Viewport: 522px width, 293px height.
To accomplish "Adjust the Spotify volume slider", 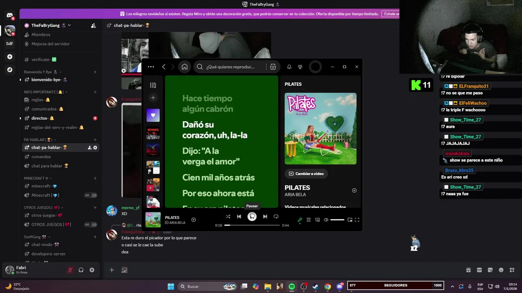I will [x=337, y=220].
